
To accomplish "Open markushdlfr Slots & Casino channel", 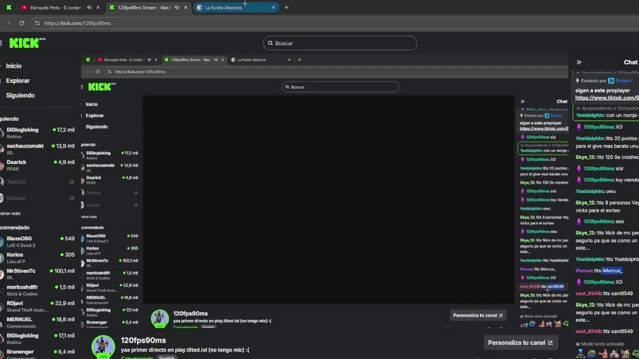I will pos(38,290).
